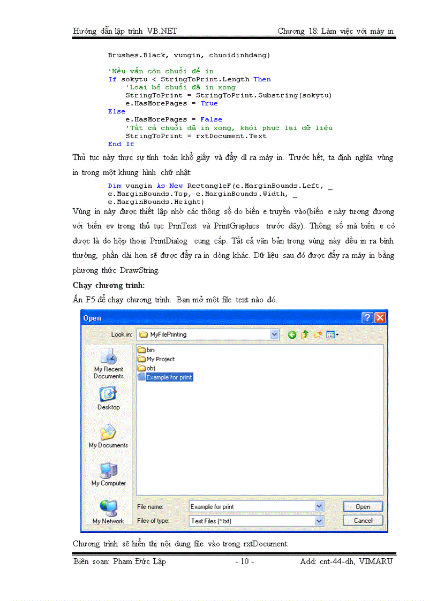437x601 pixels.
Task: Open the Views menu icon
Action: pyautogui.click(x=331, y=334)
